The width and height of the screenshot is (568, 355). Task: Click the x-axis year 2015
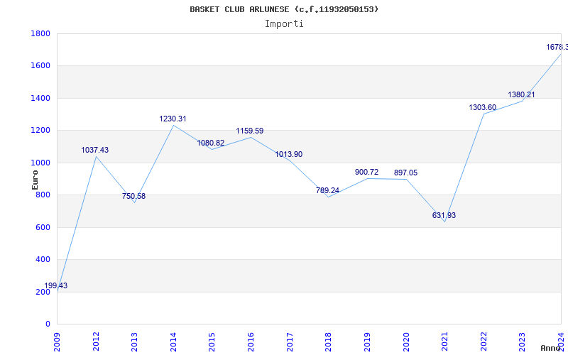tap(212, 342)
